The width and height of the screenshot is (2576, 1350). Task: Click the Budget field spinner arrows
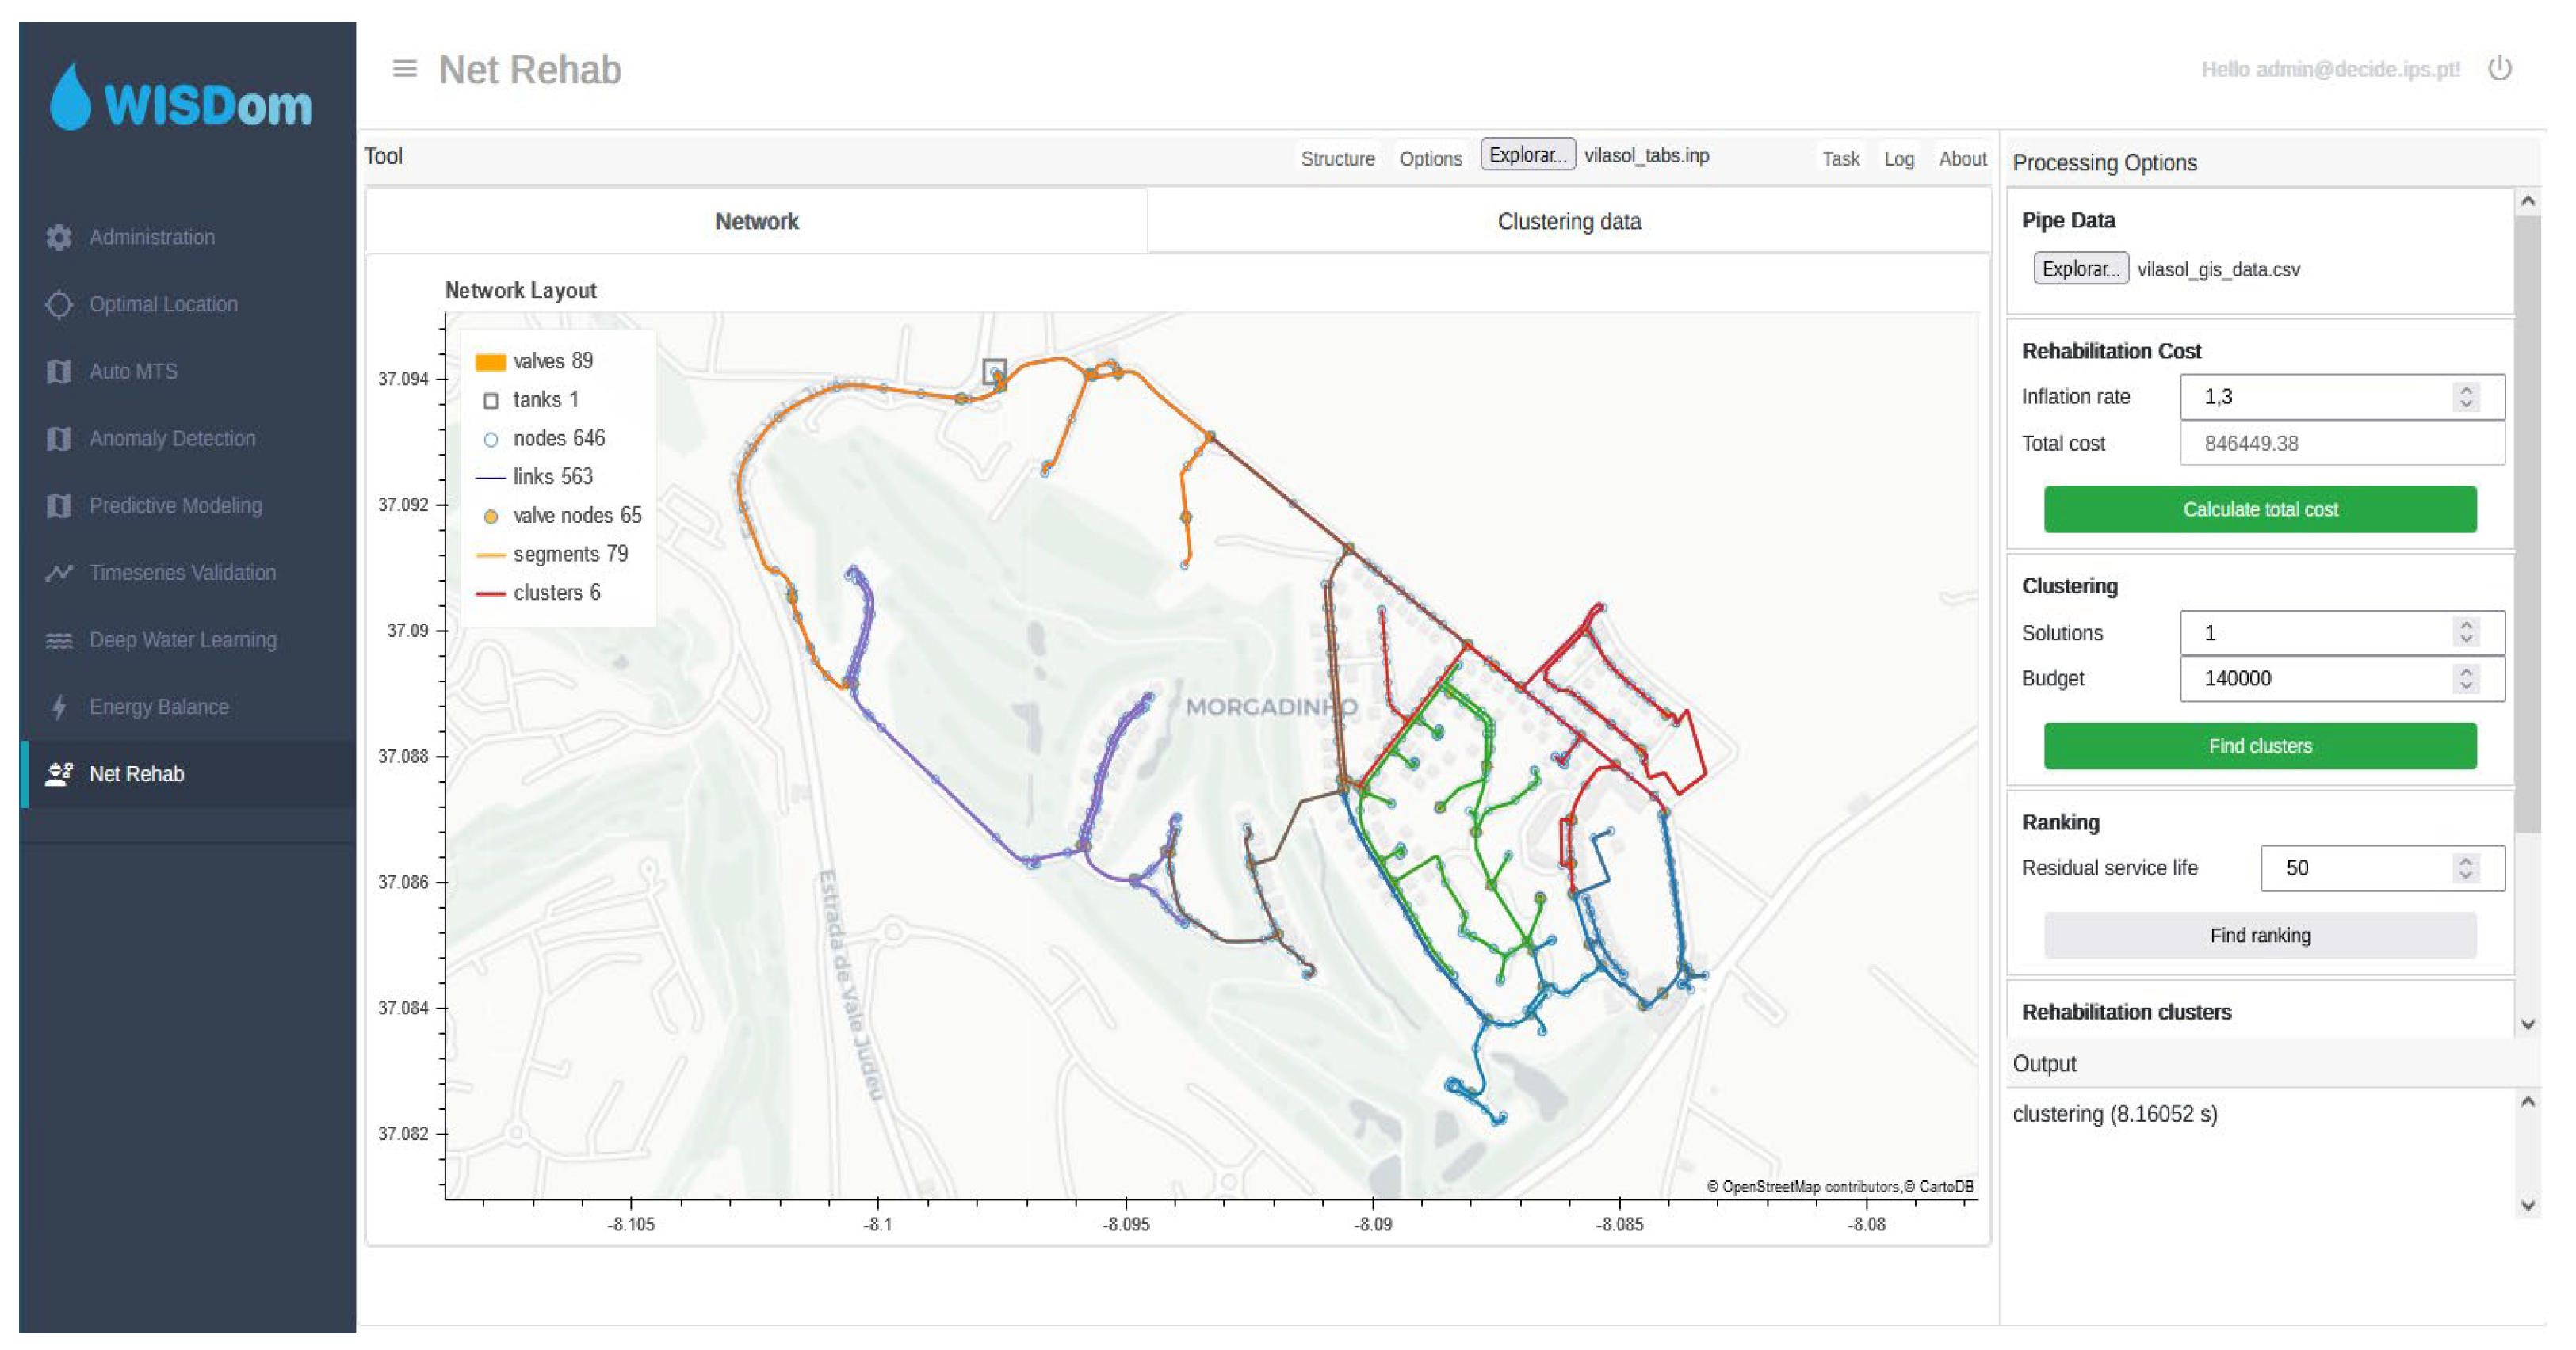tap(2465, 678)
